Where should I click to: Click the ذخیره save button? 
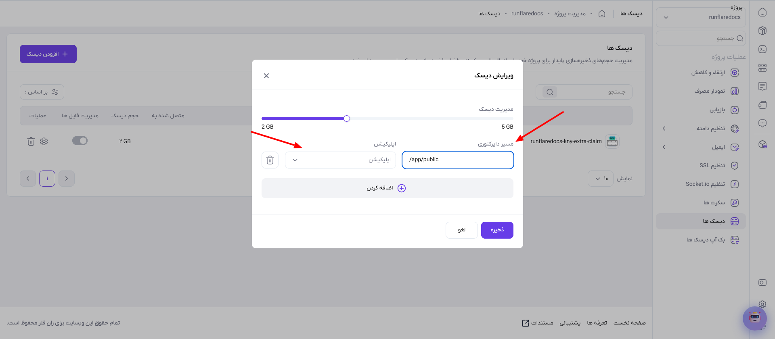click(497, 230)
